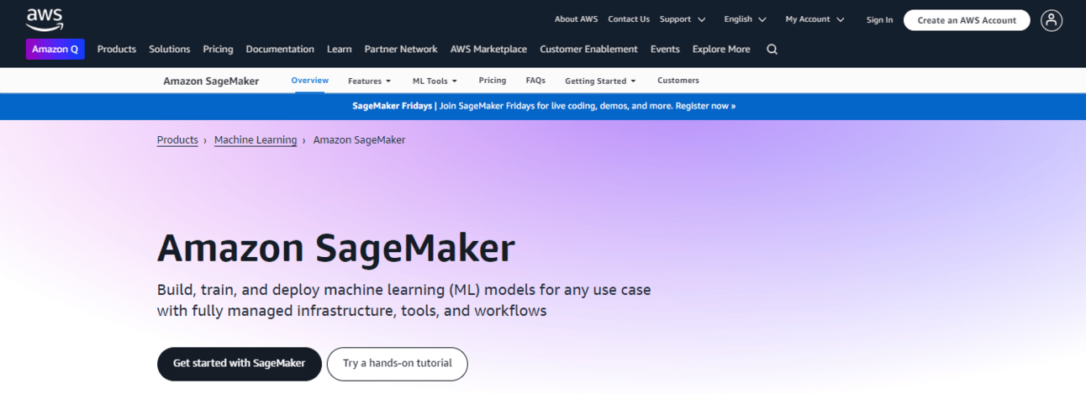Click the Contact Us link
This screenshot has width=1086, height=394.
pos(629,19)
